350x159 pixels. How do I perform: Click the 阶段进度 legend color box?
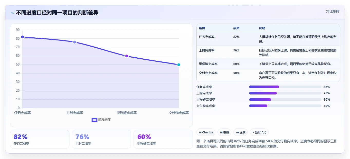click(94, 120)
